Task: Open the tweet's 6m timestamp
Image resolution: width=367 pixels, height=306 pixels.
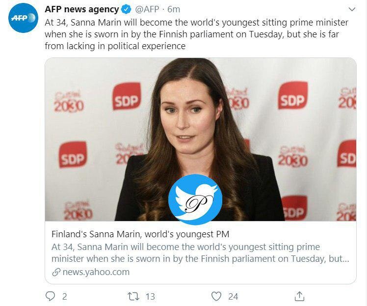Action: [x=174, y=9]
